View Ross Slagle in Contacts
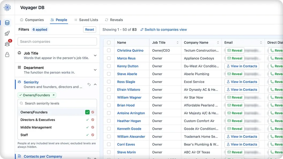The height and width of the screenshot is (159, 283). tap(242, 82)
